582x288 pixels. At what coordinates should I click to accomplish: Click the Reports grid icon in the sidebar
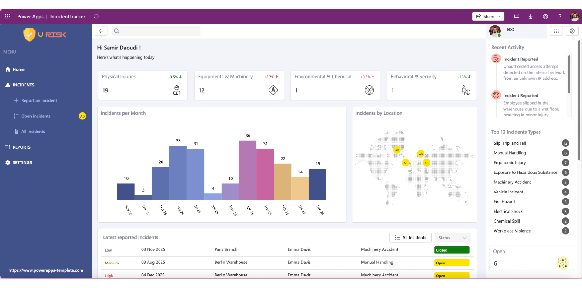click(x=7, y=147)
